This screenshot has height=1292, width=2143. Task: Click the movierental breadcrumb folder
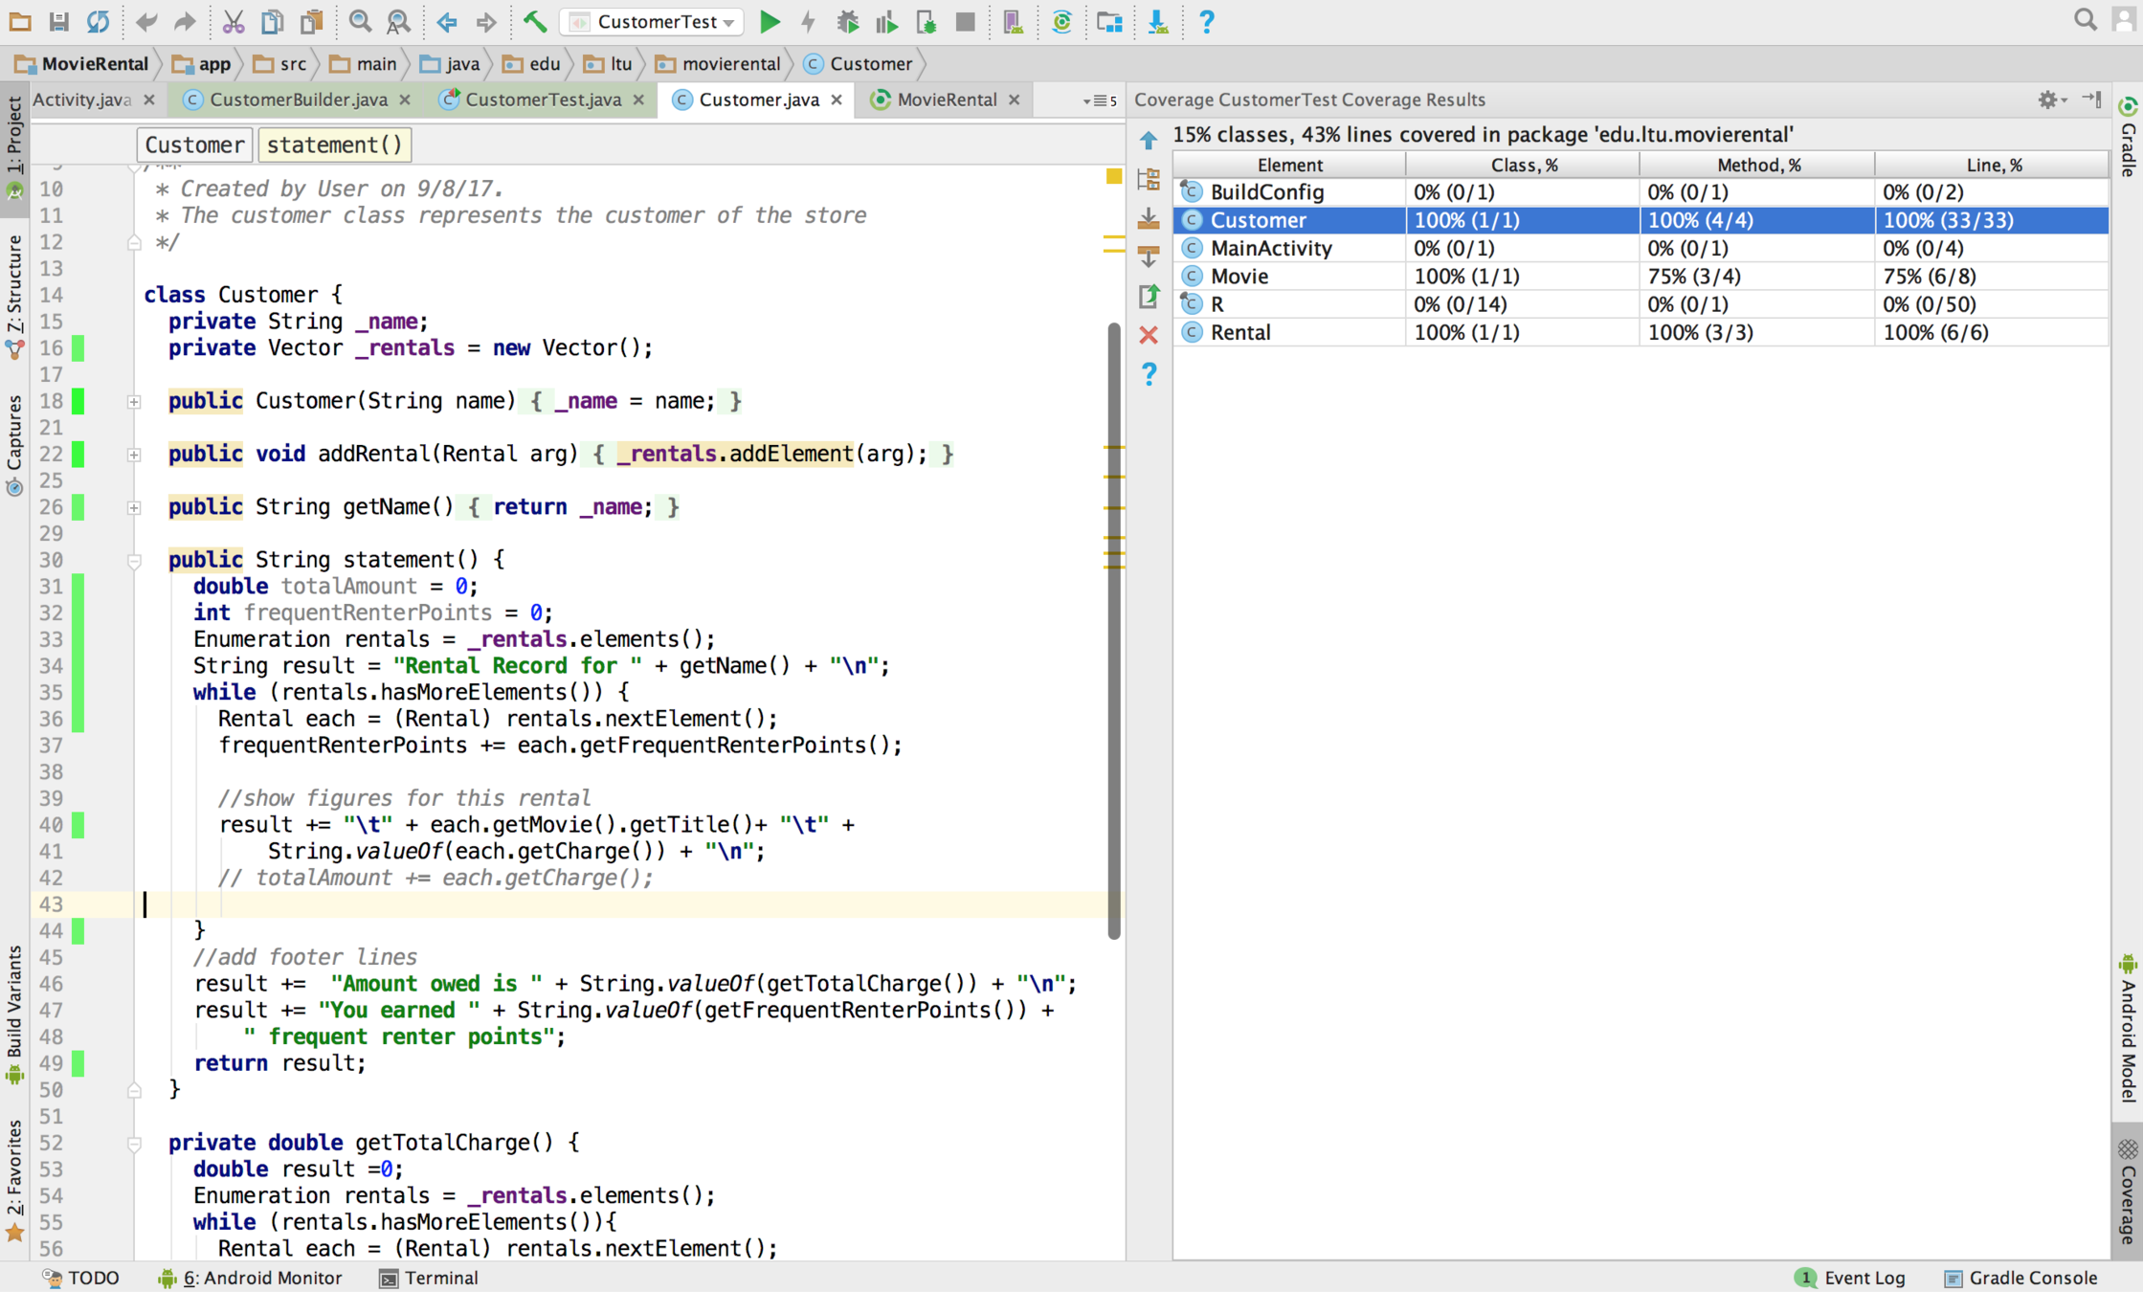[729, 64]
